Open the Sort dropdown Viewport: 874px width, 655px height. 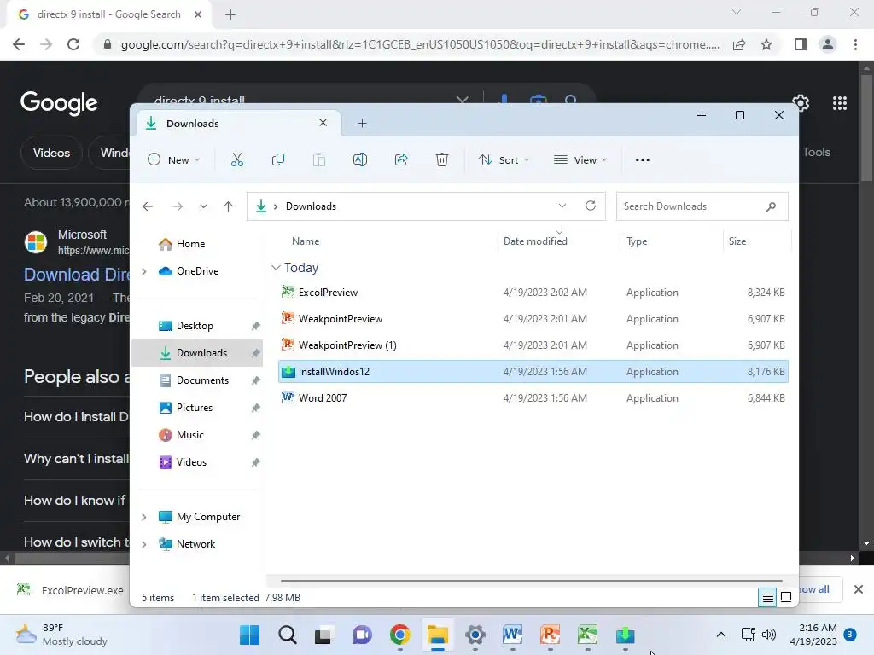[x=504, y=159]
